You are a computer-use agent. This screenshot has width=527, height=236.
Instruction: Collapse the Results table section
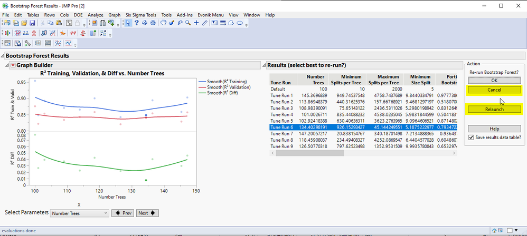click(263, 65)
